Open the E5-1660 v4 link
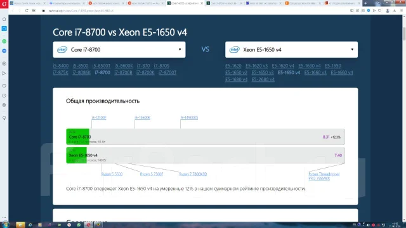Viewport: 406px width, 228px height. point(342,73)
